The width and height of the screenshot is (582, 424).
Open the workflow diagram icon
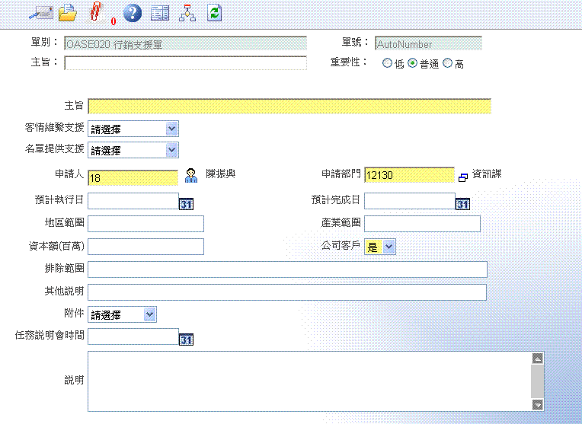(187, 12)
